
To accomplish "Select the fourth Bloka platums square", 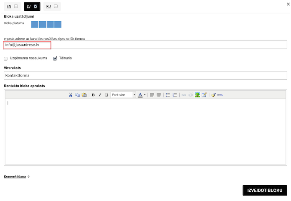I will [x=58, y=24].
